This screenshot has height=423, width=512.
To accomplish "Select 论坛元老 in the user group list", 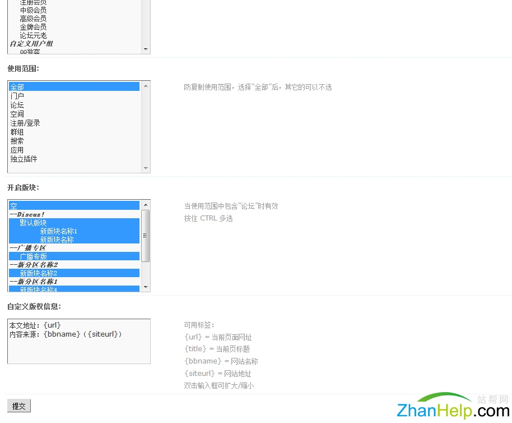I will tap(74, 35).
